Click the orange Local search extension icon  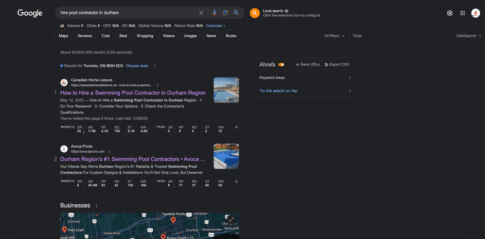[x=255, y=13]
